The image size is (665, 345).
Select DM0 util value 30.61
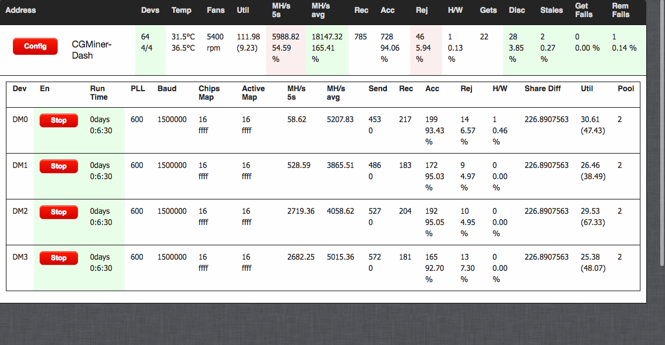pyautogui.click(x=590, y=119)
